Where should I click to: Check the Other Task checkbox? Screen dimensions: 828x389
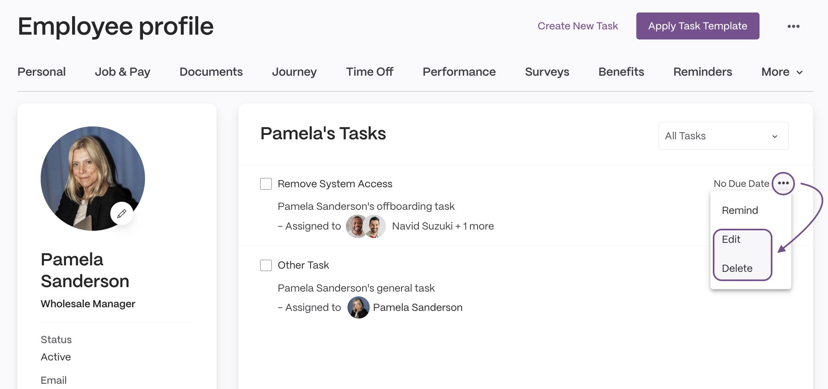(266, 265)
